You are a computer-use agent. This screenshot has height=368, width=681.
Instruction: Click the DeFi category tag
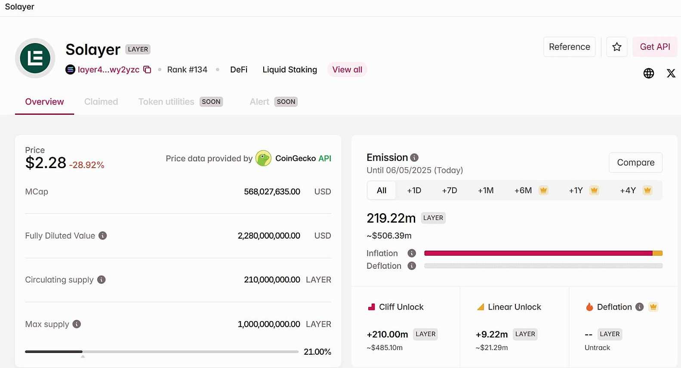(239, 70)
